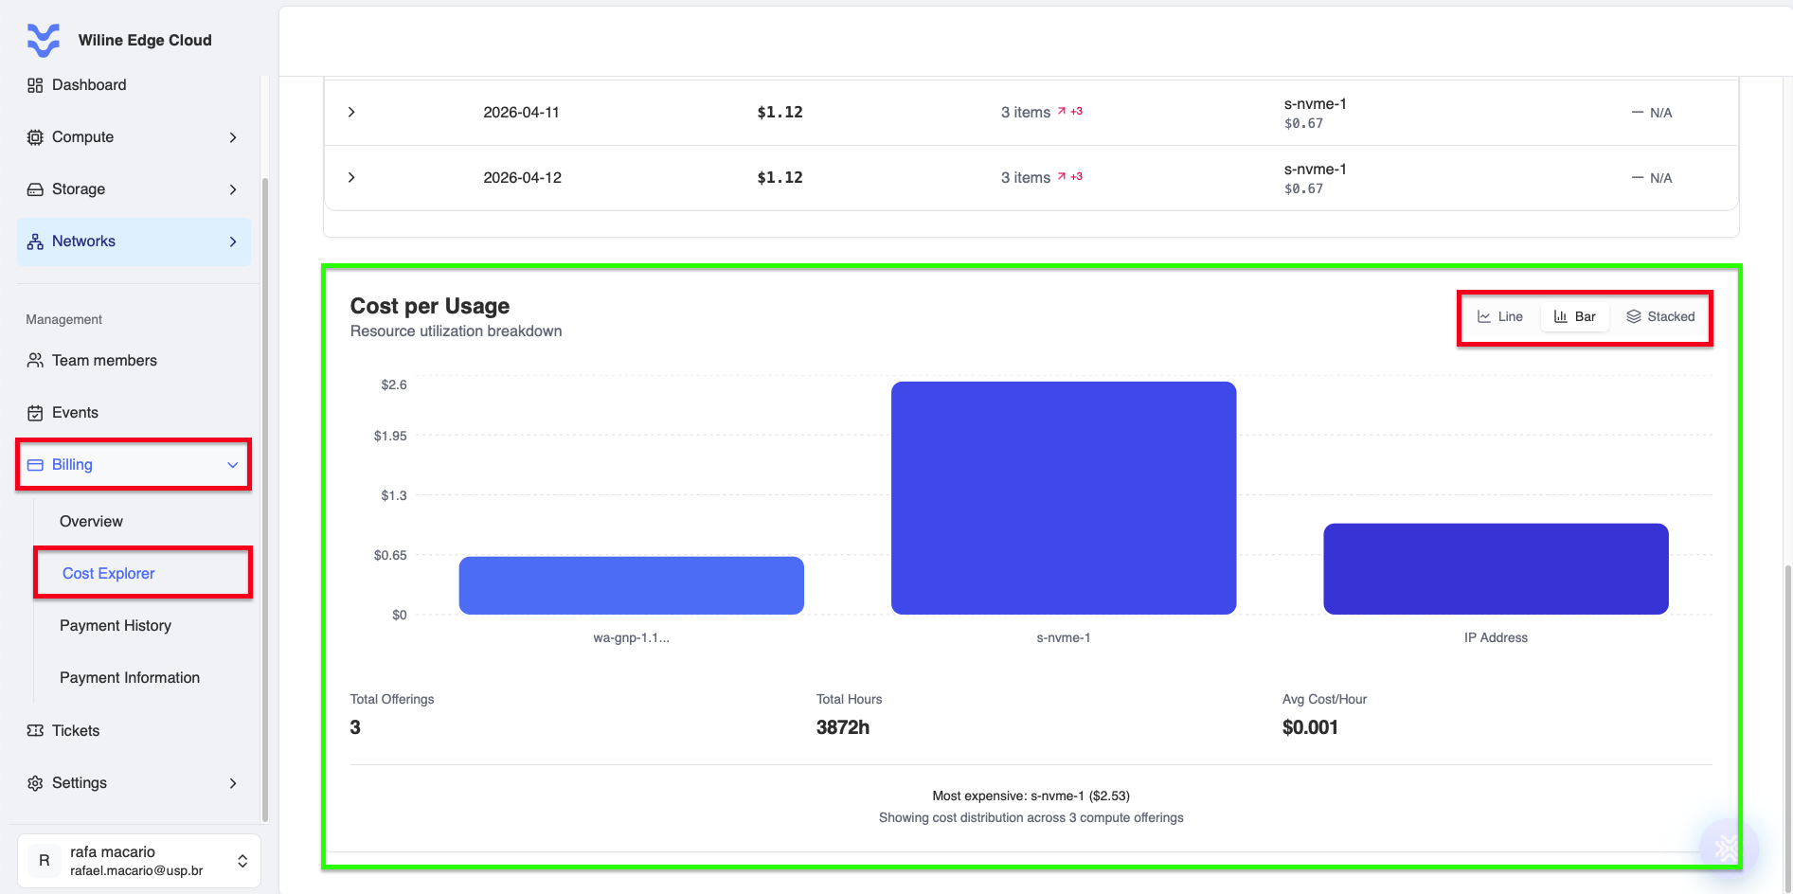Click '3 items' in 2026-04-11 row
1793x894 pixels.
point(1026,112)
